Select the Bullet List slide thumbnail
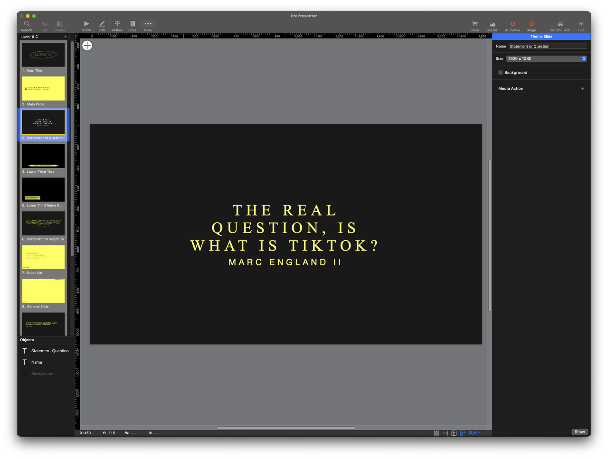Image resolution: width=608 pixels, height=459 pixels. point(43,257)
